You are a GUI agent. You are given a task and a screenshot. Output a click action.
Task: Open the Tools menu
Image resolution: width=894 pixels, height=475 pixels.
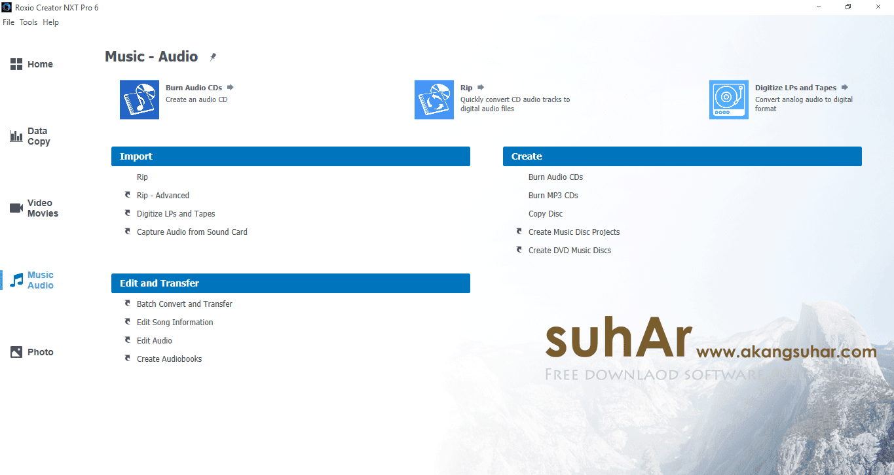click(29, 22)
